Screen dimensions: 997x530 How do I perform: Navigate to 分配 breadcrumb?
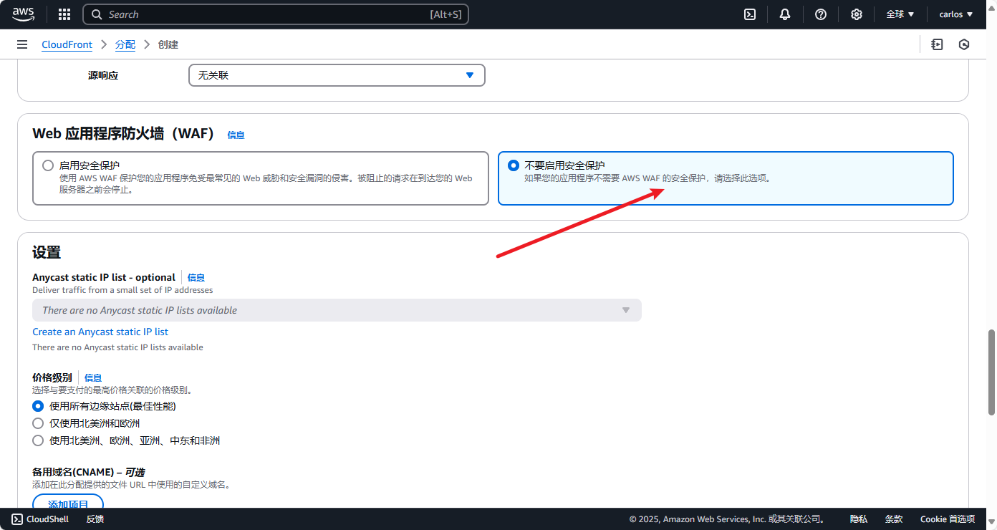pos(125,44)
